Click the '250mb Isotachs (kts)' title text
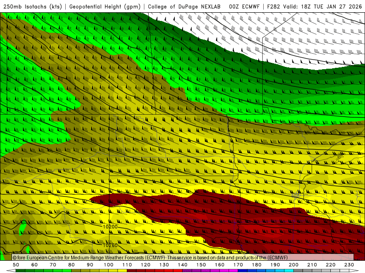Image resolution: width=365 pixels, height=273 pixels. pos(32,6)
